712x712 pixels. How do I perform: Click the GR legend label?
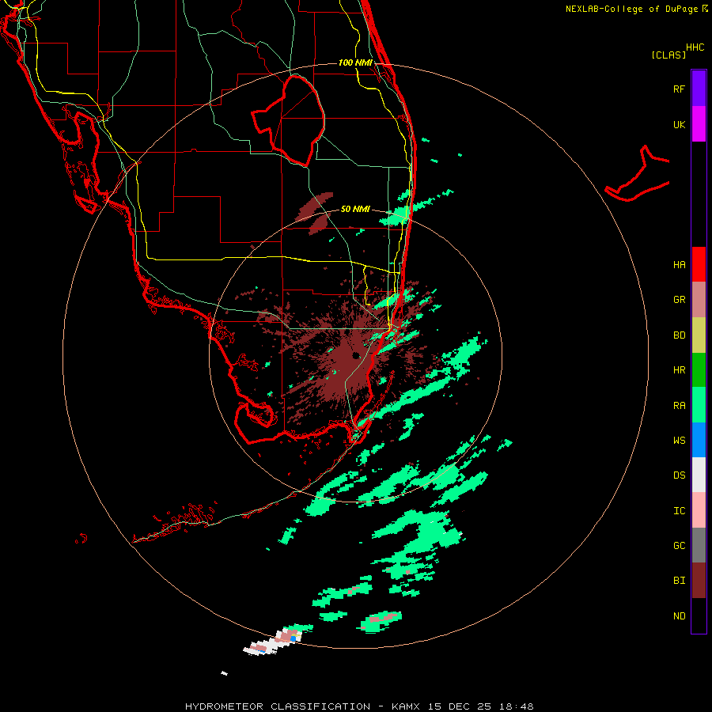pyautogui.click(x=679, y=299)
